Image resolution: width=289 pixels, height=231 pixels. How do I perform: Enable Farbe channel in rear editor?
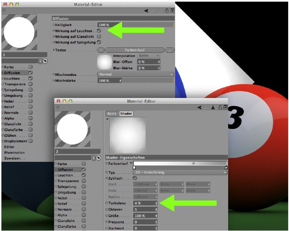tap(30, 67)
